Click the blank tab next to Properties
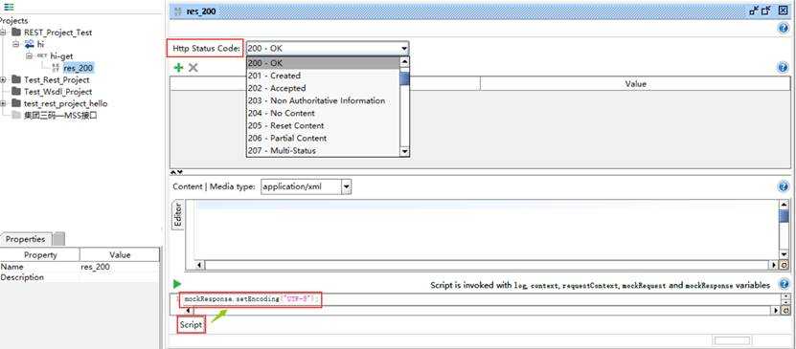 [x=58, y=239]
